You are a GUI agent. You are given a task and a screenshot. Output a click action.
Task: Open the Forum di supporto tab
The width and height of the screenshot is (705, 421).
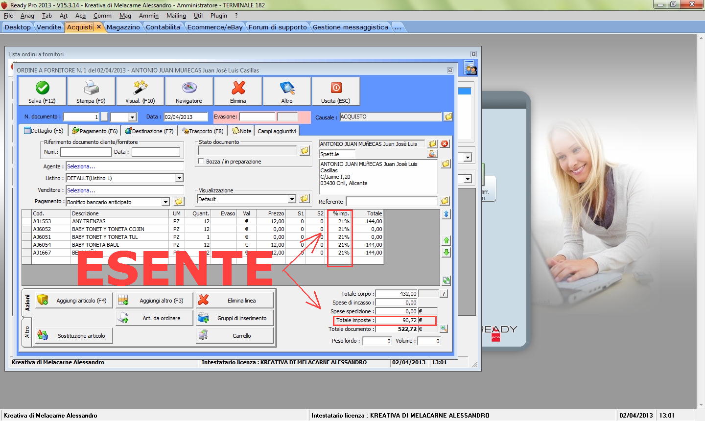[x=278, y=27]
